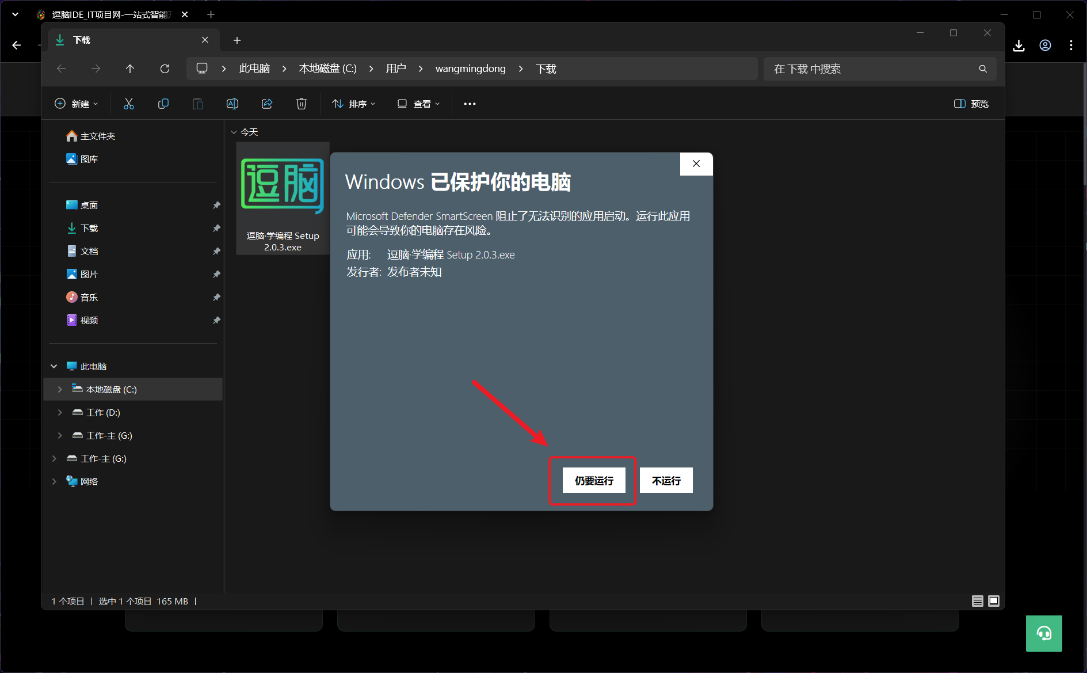Click the Paste clipboard icon in the toolbar
This screenshot has width=1087, height=673.
(198, 104)
